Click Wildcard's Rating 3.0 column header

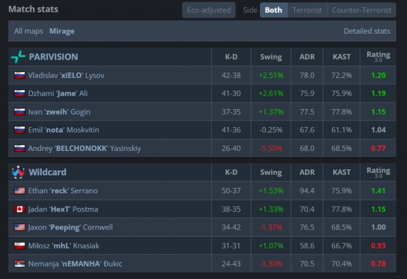coord(378,172)
